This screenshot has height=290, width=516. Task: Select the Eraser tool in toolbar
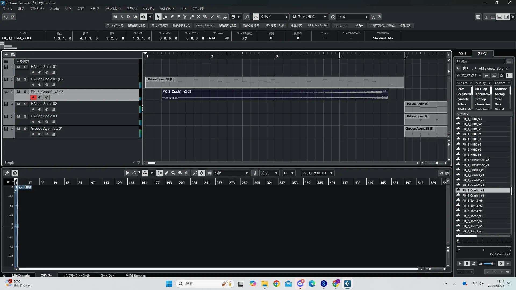(x=178, y=17)
